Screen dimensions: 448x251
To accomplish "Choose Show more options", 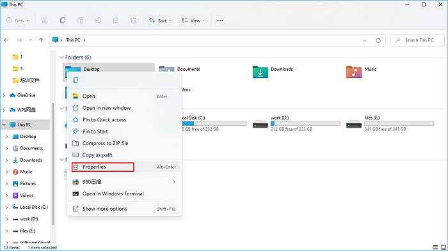I will [x=124, y=209].
